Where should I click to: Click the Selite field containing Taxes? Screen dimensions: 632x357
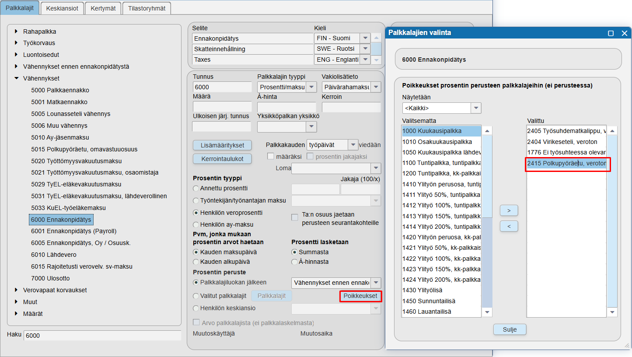[x=253, y=59]
